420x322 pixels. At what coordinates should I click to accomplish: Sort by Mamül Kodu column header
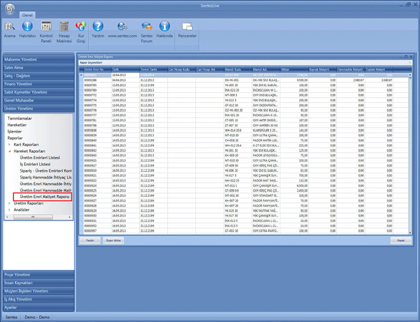(238, 69)
